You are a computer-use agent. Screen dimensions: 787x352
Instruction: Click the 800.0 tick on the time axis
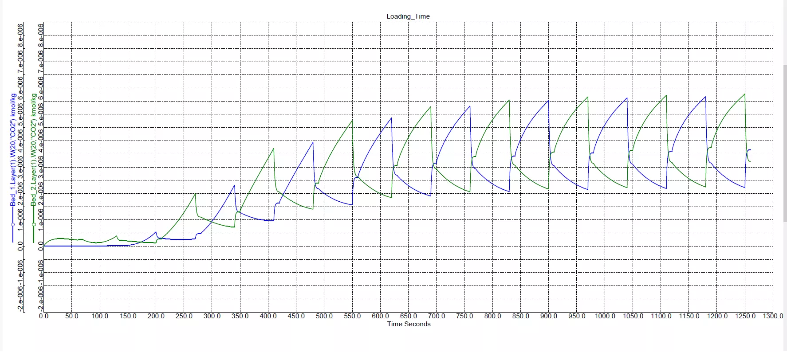pos(492,316)
